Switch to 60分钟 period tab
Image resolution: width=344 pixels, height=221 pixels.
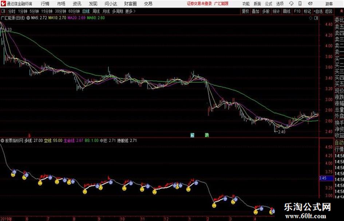(x=74, y=11)
